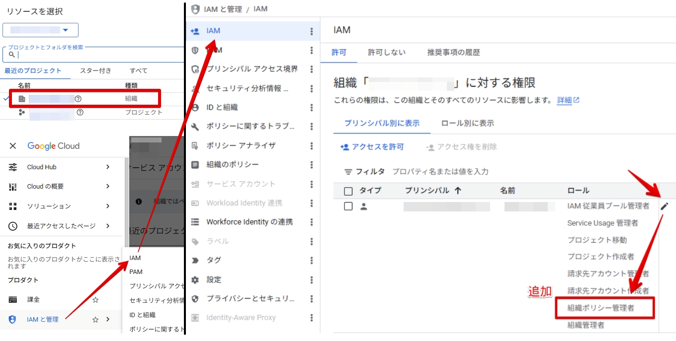
Task: Open three-dot menu next to IAM item
Action: [x=312, y=31]
